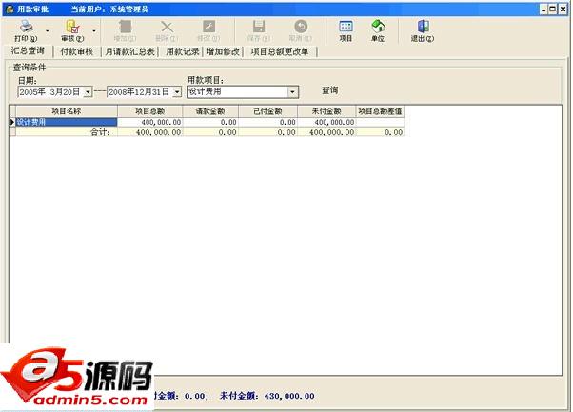This screenshot has width=573, height=412.
Task: Click the 未付金额 400,000.00 cell in the 设计费用 row
Action: point(326,122)
